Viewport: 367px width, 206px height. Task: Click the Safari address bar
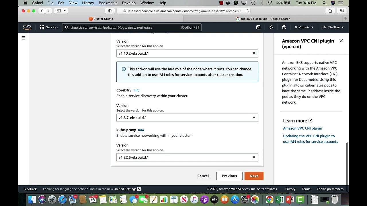click(x=183, y=11)
